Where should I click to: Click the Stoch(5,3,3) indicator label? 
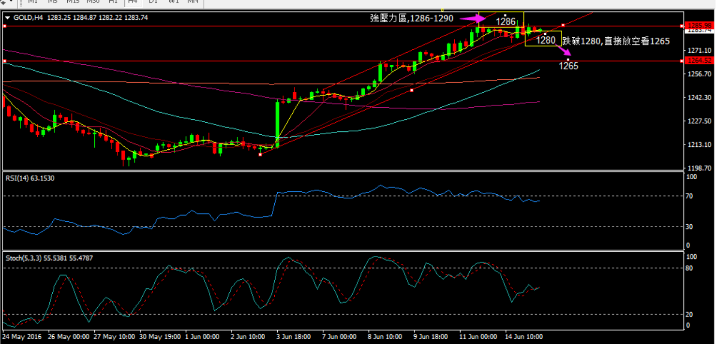tap(49, 258)
